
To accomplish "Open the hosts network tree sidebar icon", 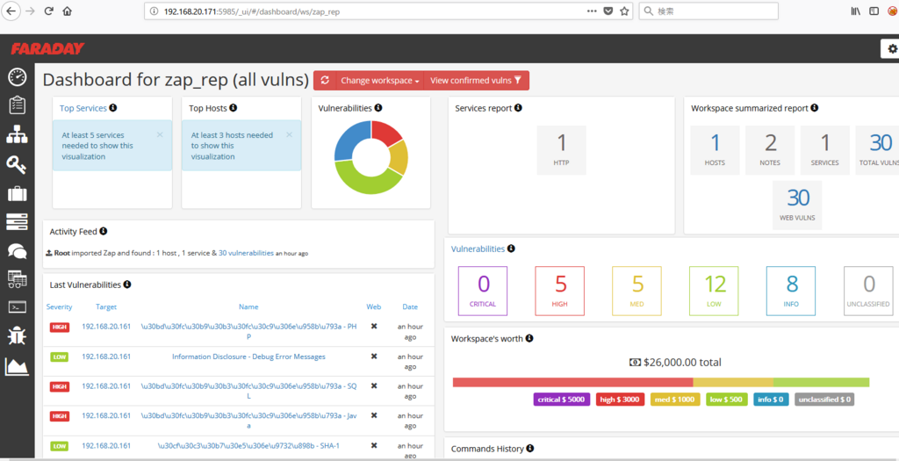I will 18,134.
